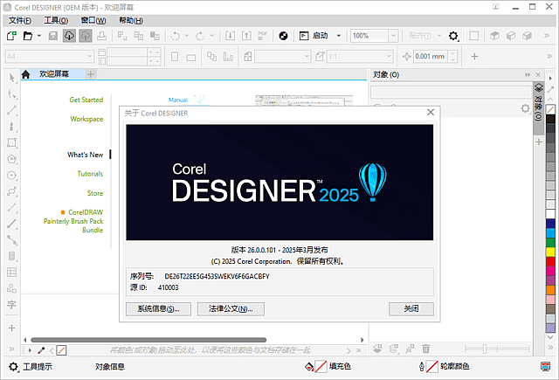Screen dimensions: 559x380
Task: Open the 文件 menu
Action: coord(19,19)
